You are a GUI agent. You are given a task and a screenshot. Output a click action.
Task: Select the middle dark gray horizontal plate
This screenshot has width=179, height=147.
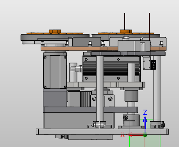pos(91,110)
